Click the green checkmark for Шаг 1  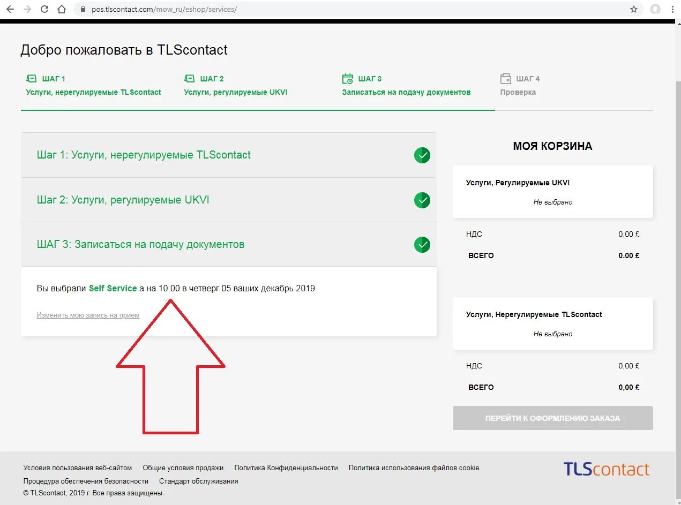tap(422, 155)
